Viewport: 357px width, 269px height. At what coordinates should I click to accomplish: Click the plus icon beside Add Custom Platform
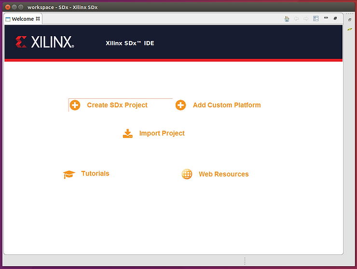180,105
